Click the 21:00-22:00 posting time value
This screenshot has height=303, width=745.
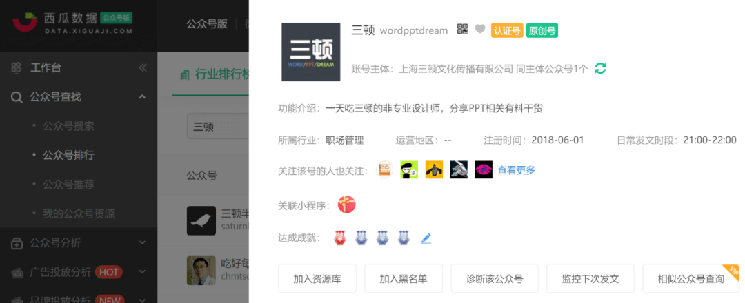710,140
